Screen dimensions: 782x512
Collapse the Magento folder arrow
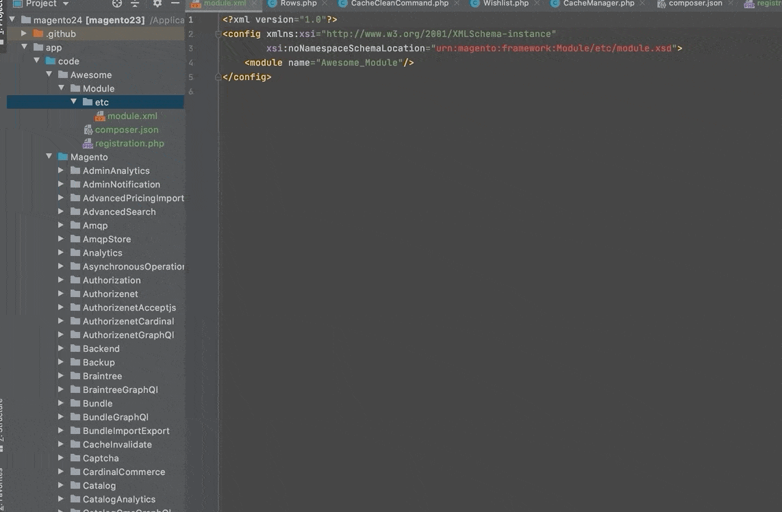coord(49,157)
